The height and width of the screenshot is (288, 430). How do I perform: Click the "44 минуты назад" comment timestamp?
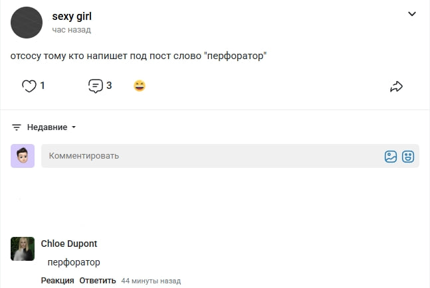point(151,281)
